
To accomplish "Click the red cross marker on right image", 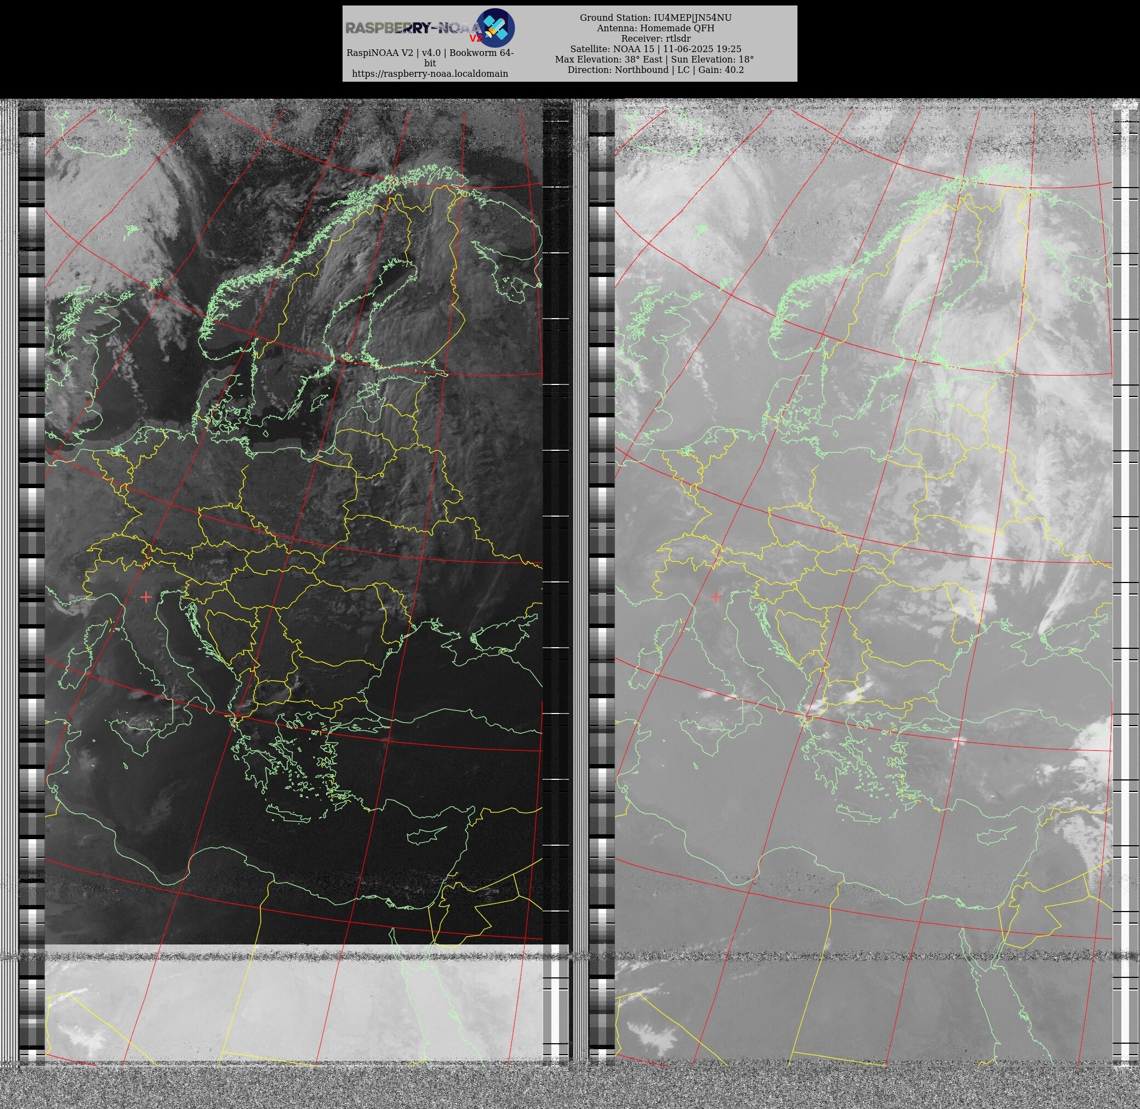I will pyautogui.click(x=716, y=596).
